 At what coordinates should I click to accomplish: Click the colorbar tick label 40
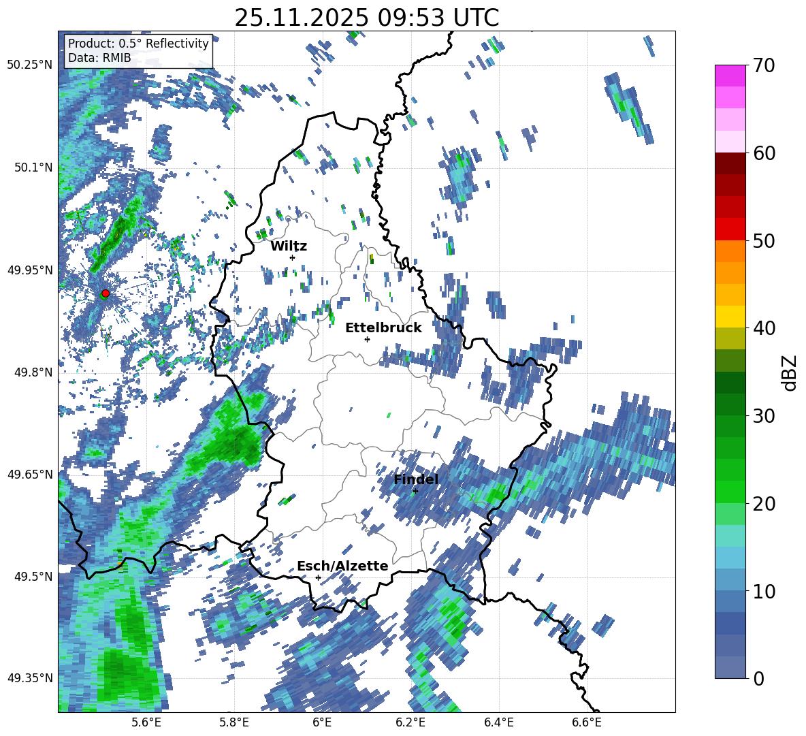click(x=764, y=328)
